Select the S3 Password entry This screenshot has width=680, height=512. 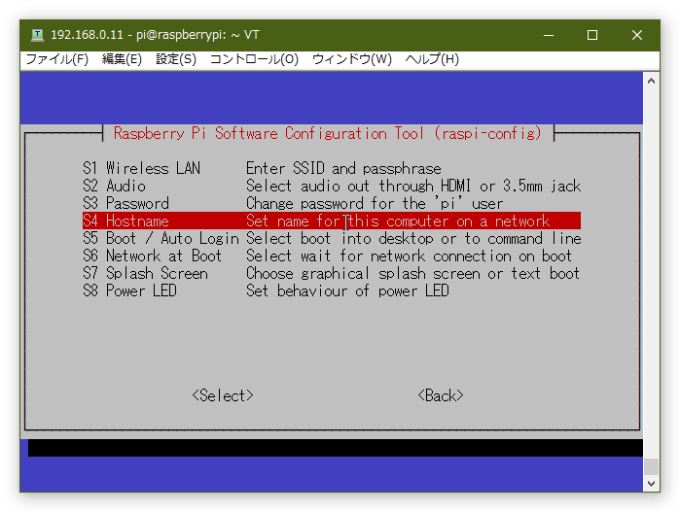pyautogui.click(x=332, y=203)
